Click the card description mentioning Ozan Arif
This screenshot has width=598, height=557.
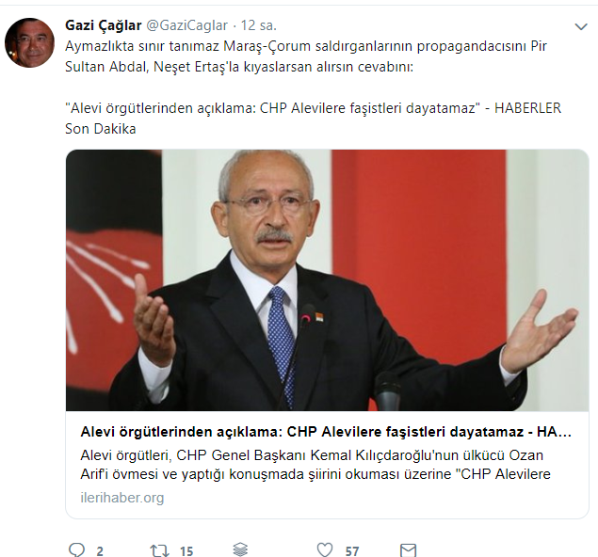click(315, 465)
